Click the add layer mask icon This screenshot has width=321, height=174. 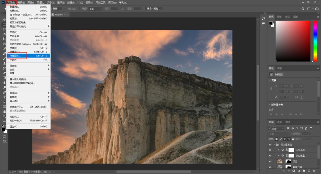click(294, 171)
